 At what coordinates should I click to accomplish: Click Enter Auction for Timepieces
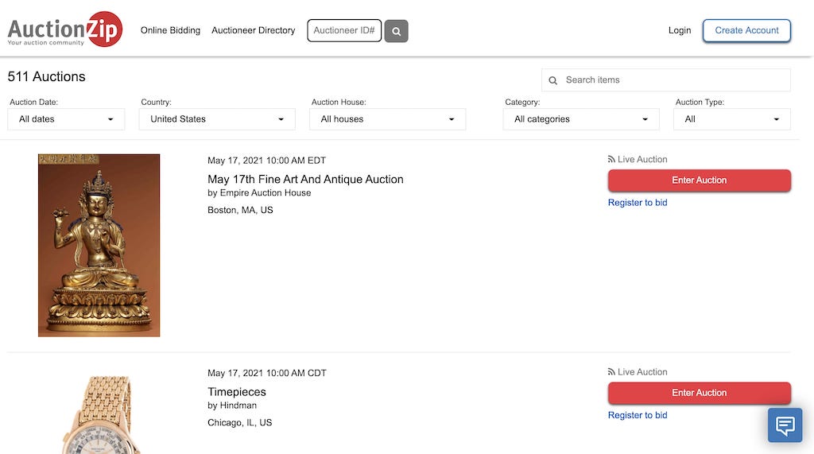tap(700, 393)
